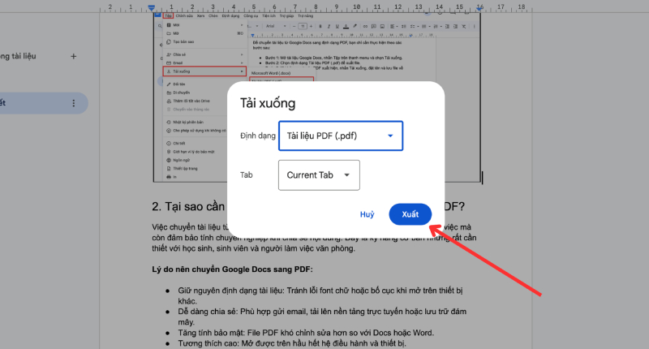Click the paragraph starting 'Việc chuyển tài liệu'
The height and width of the screenshot is (349, 649).
(x=314, y=238)
